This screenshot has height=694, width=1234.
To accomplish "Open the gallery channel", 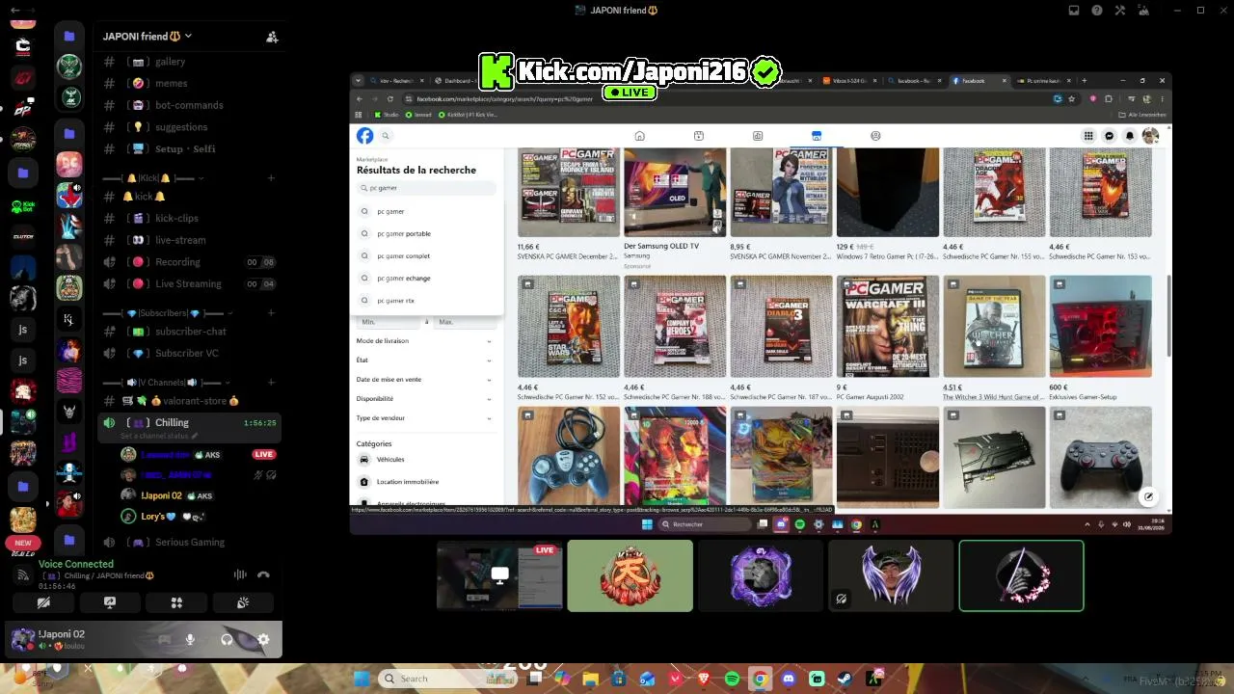I will 170,62.
